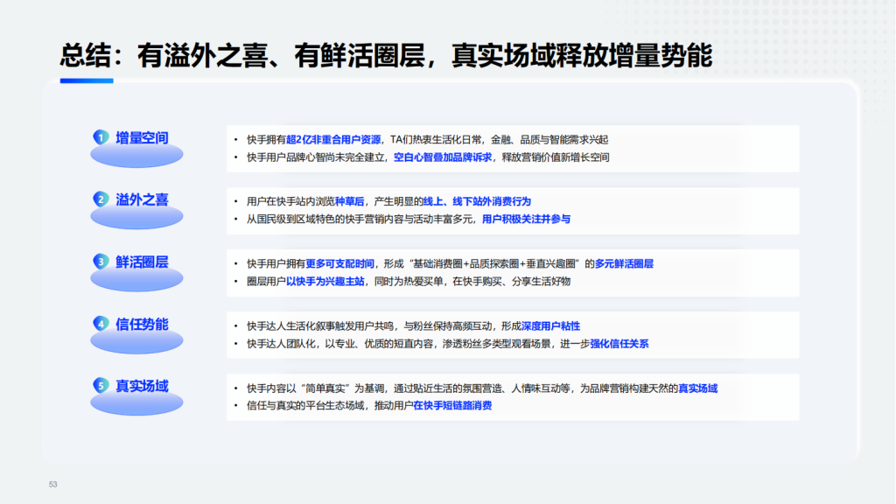The height and width of the screenshot is (504, 896).
Task: Click the text TA们热衷生活化日常
Action: (436, 139)
